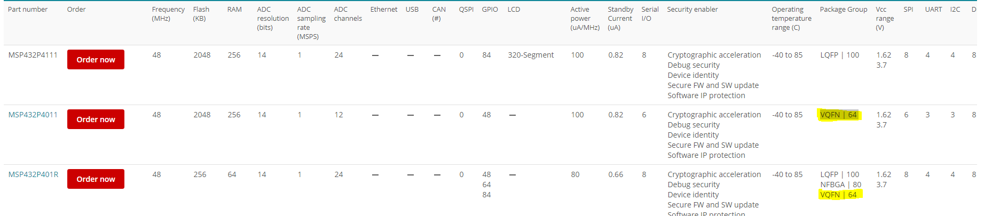This screenshot has width=992, height=216.
Task: Select the GPIO column header
Action: tap(490, 10)
